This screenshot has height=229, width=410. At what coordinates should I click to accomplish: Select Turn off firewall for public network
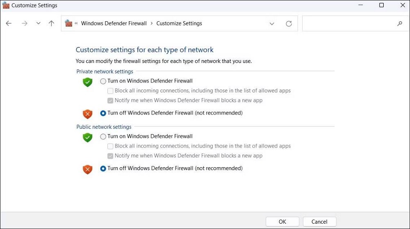coord(103,168)
